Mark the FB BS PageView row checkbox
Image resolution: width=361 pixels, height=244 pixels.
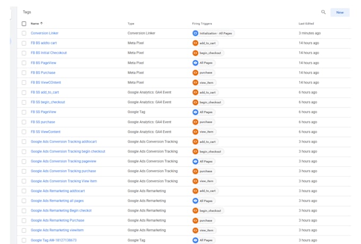[24, 63]
